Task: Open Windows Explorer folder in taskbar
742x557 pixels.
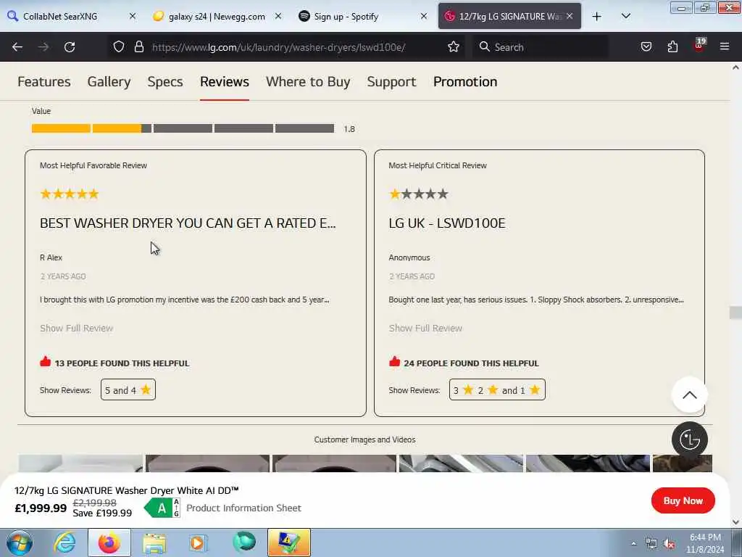Action: (154, 542)
